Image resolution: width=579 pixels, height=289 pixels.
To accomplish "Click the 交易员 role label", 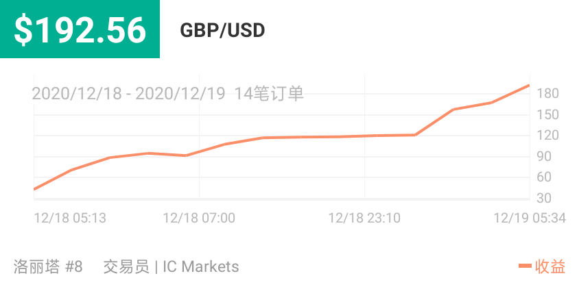I will coord(126,266).
